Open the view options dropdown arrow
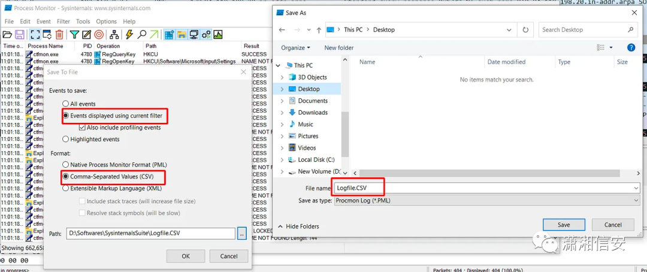This screenshot has height=272, width=647. [x=611, y=47]
